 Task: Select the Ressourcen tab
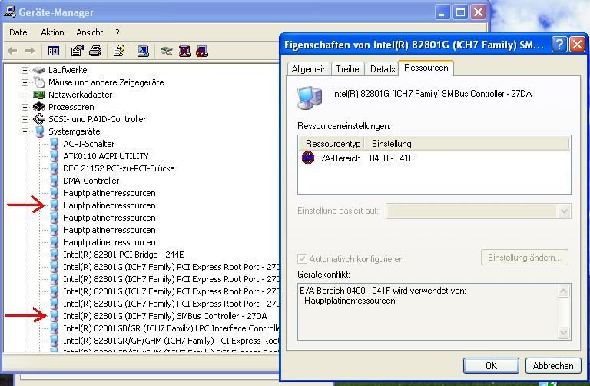click(426, 68)
